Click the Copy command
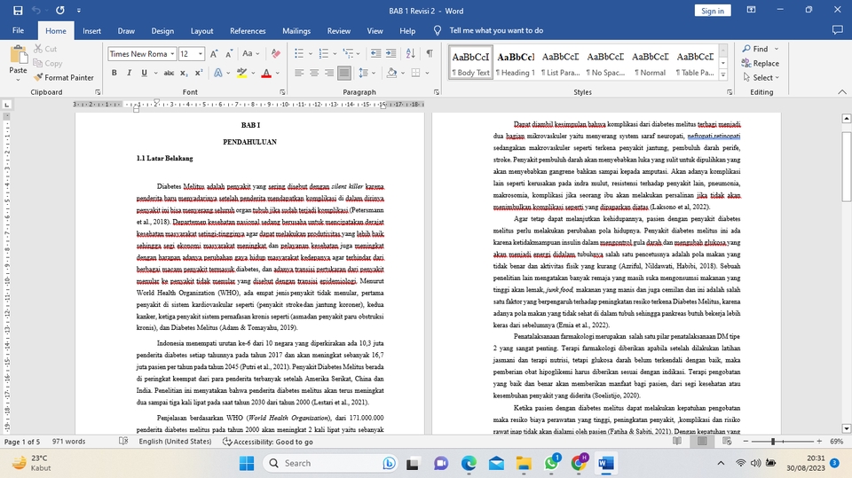The height and width of the screenshot is (478, 852). pos(48,64)
